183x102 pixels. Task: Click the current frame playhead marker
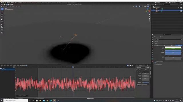(73, 67)
